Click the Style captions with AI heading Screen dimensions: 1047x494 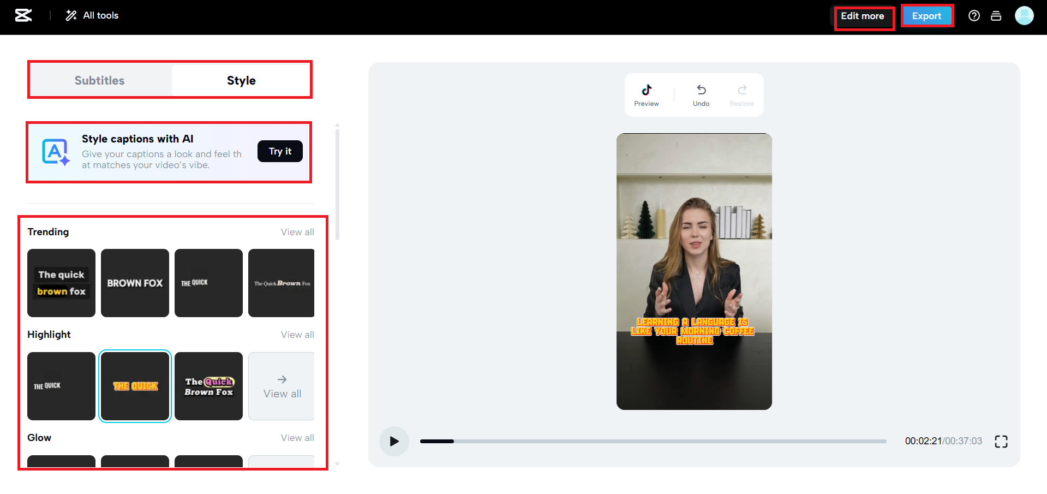(x=137, y=139)
